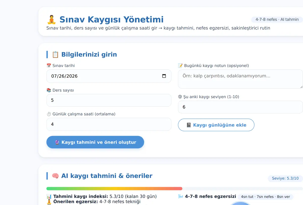The width and height of the screenshot is (303, 205).
Task: Click Kaygı günlüğüne ekle button
Action: [x=216, y=125]
